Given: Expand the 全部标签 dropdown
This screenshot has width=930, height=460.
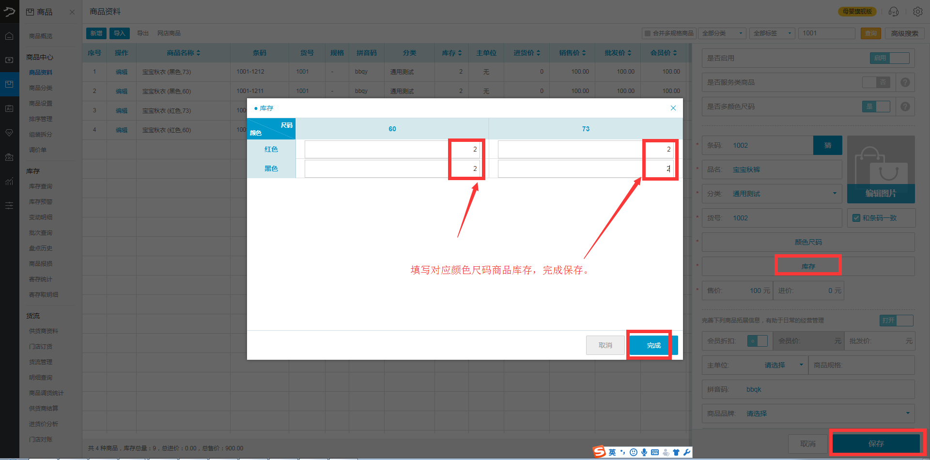Looking at the screenshot, I should tap(773, 33).
